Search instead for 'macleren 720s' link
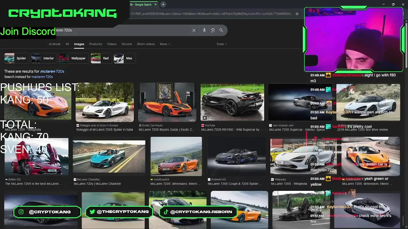The image size is (408, 229). [42, 77]
